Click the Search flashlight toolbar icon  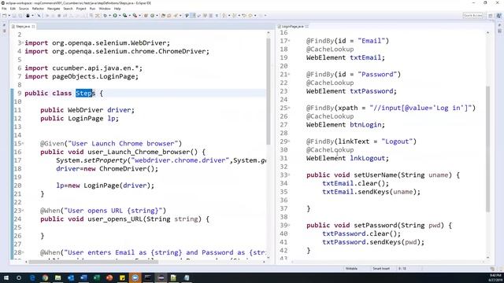point(176,16)
